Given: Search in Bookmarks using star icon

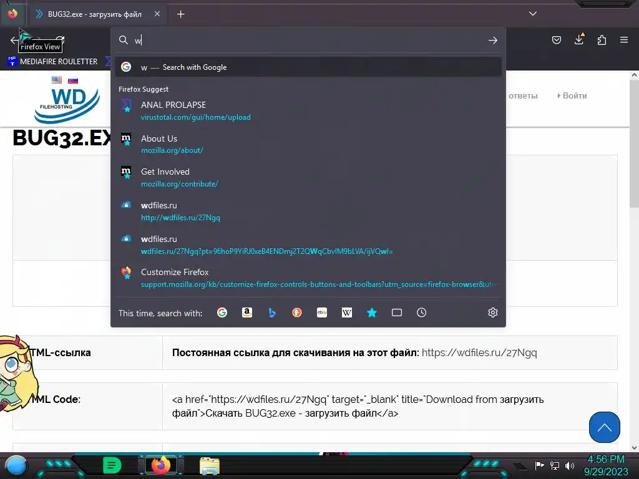Looking at the screenshot, I should point(372,312).
